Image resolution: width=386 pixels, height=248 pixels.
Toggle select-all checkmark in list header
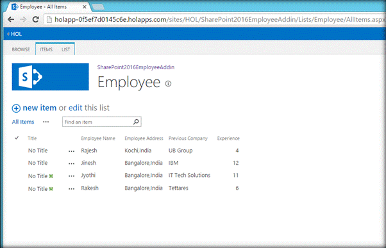coord(17,138)
